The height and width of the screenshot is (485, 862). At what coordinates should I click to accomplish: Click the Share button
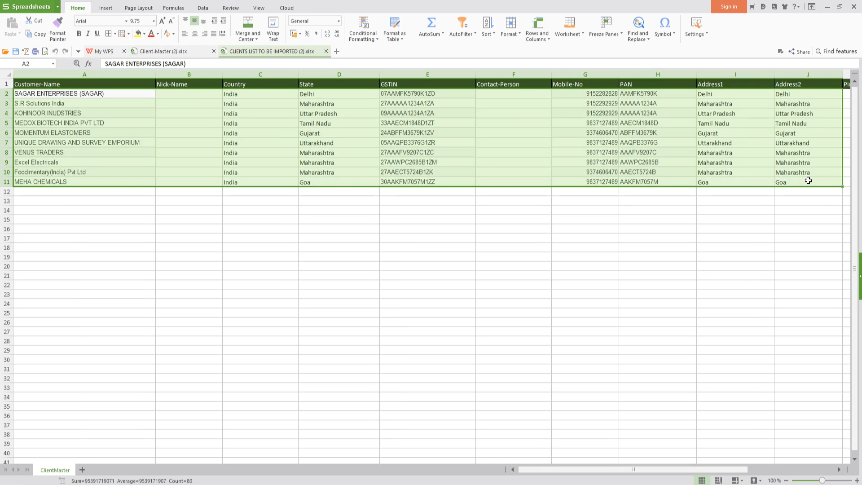point(799,51)
